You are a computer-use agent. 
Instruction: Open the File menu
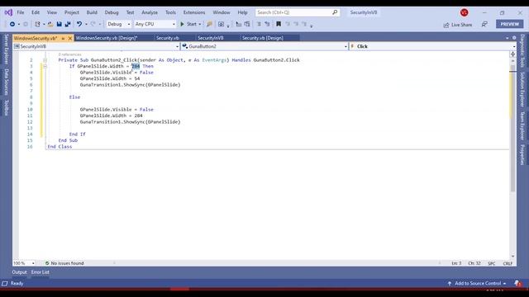(21, 12)
